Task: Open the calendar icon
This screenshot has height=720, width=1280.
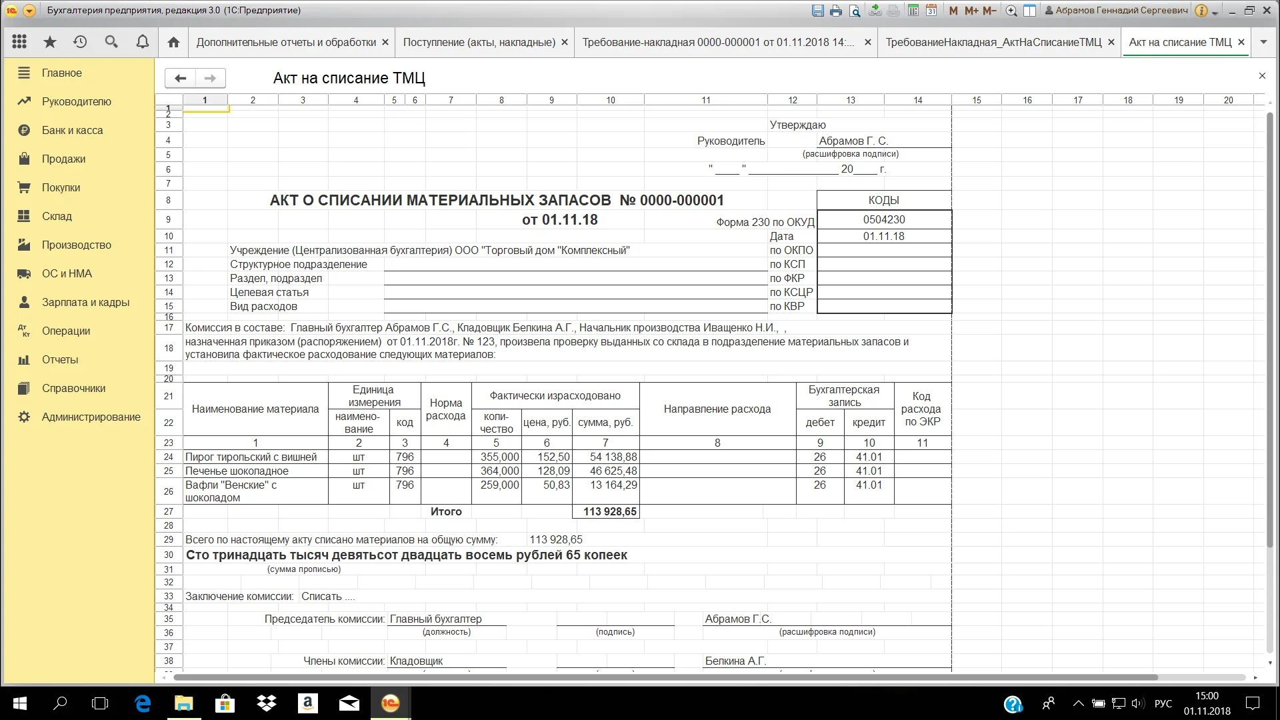Action: pos(931,11)
